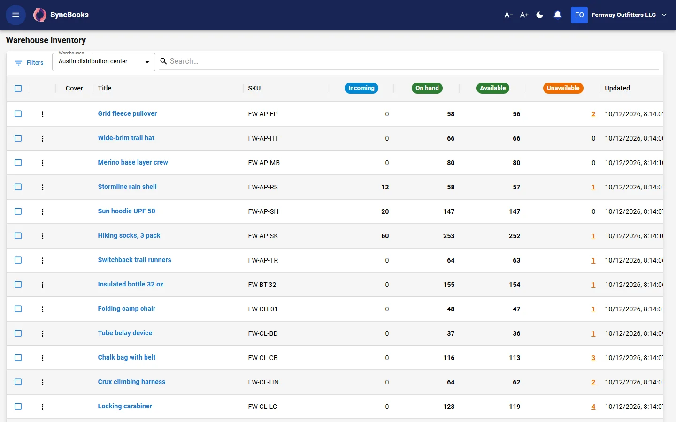Open row actions for Hiking socks, 3 pack
The height and width of the screenshot is (422, 676).
[x=43, y=236]
